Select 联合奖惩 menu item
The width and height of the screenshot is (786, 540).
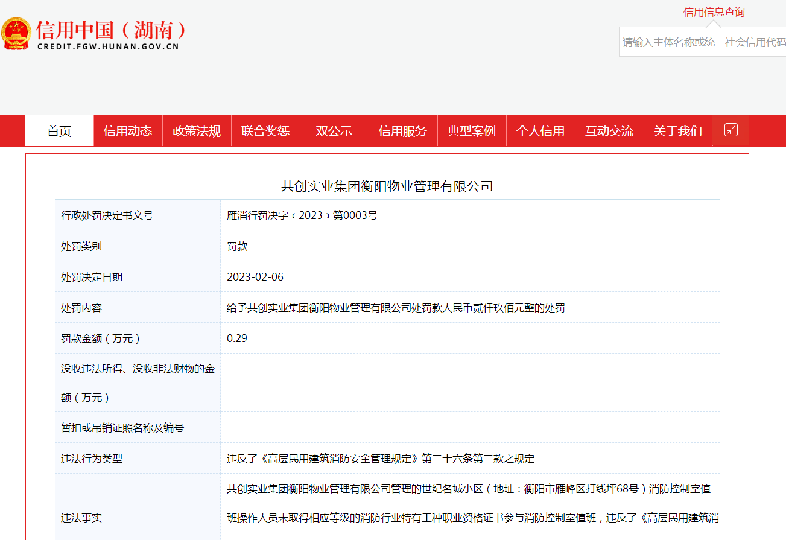tap(265, 131)
